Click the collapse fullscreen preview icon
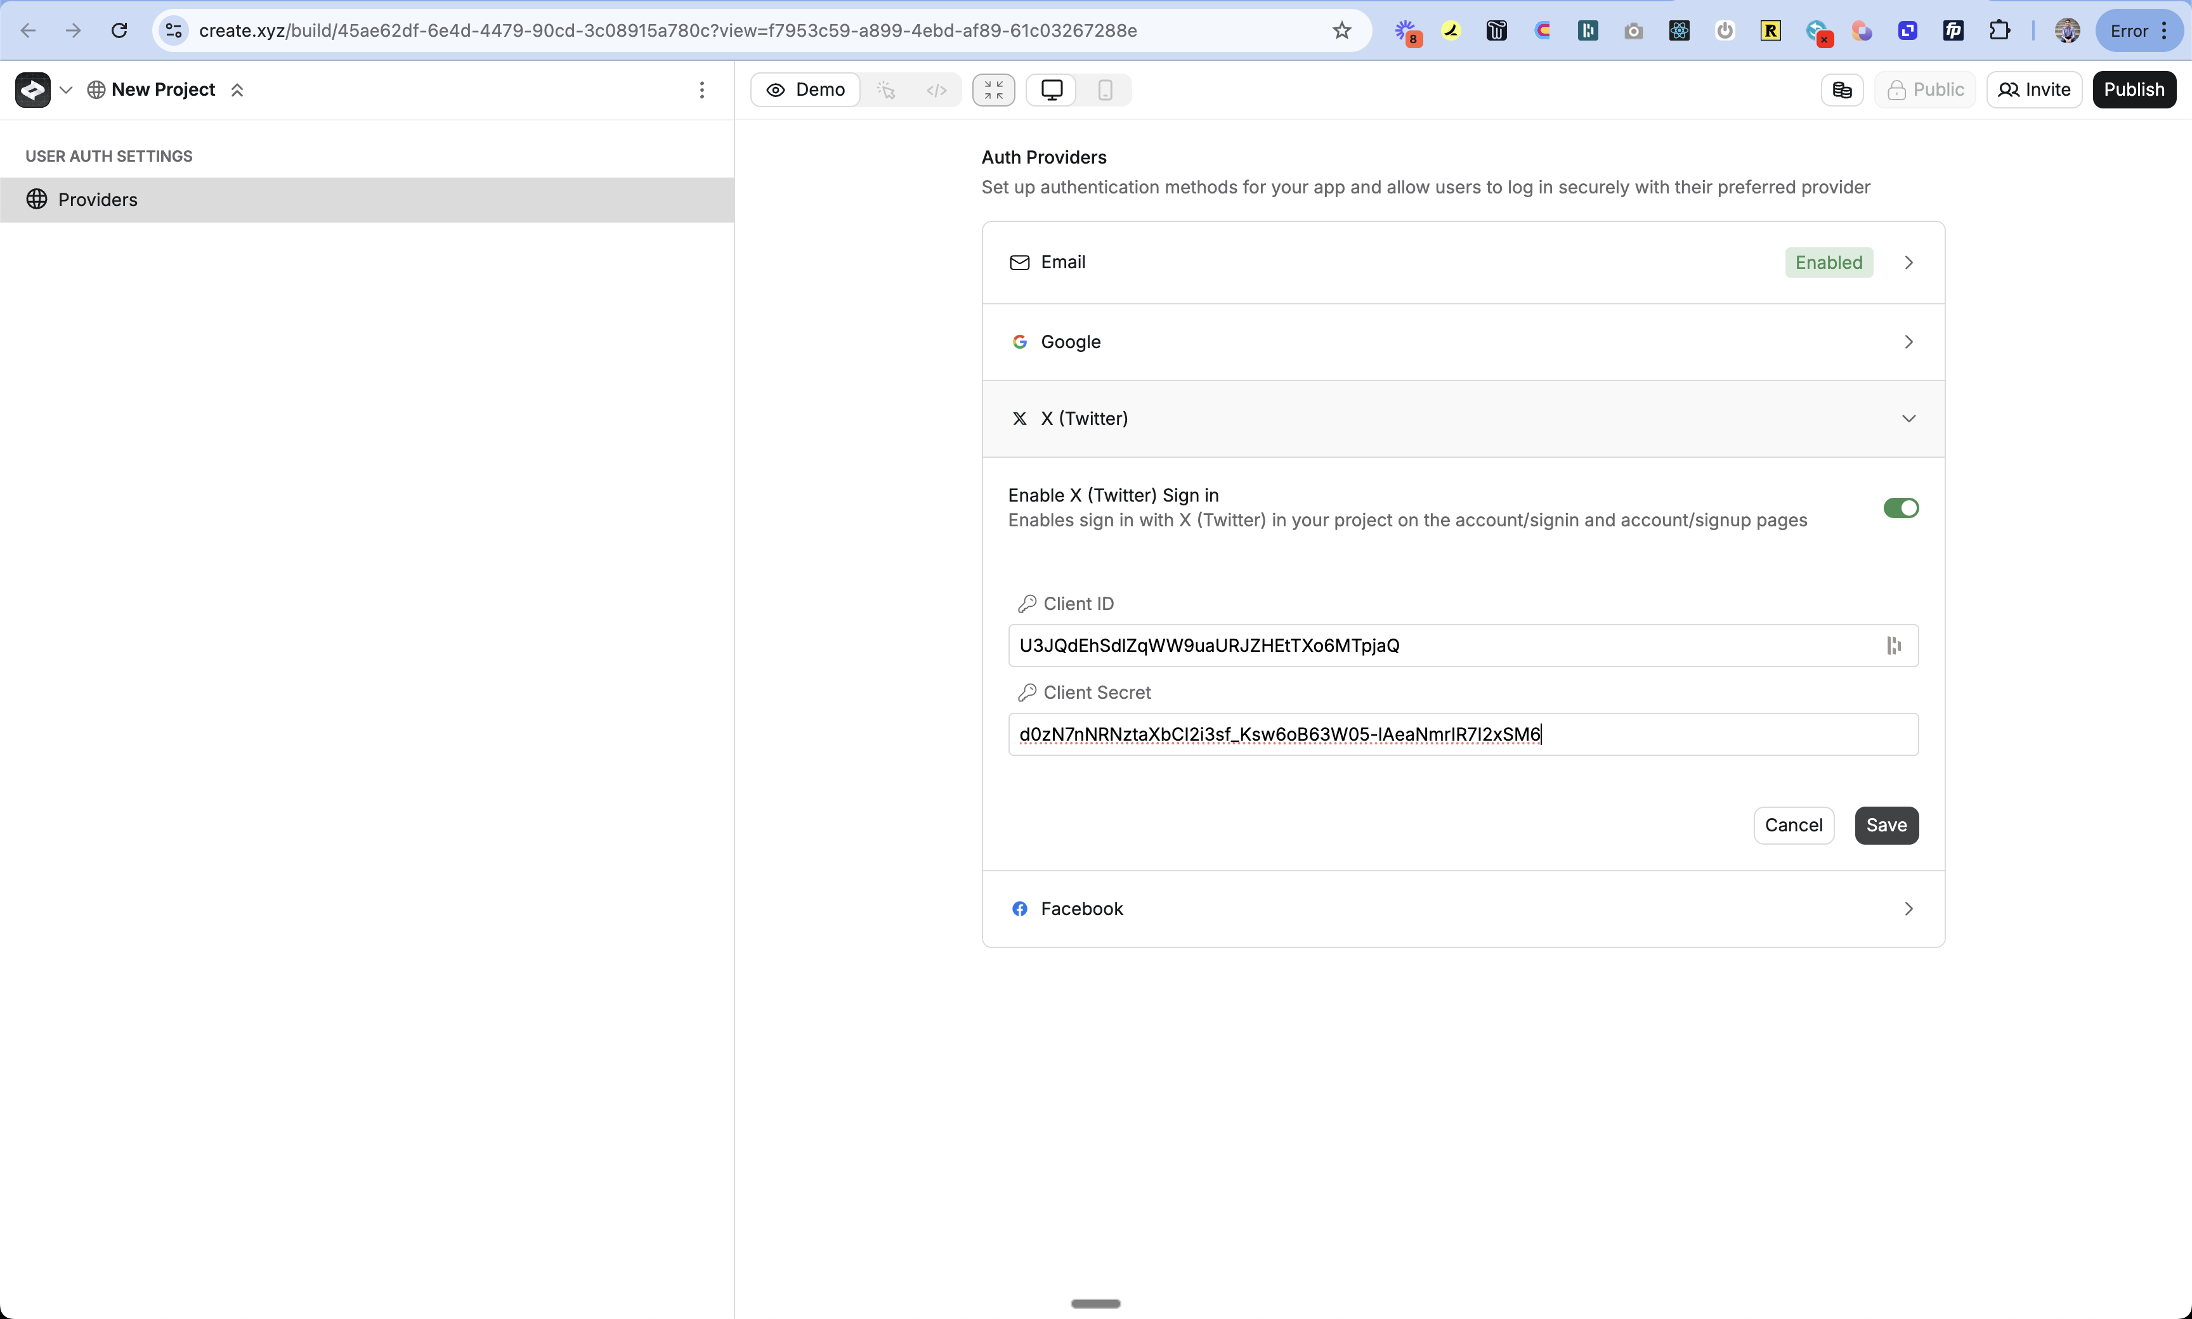The height and width of the screenshot is (1319, 2192). [x=993, y=90]
